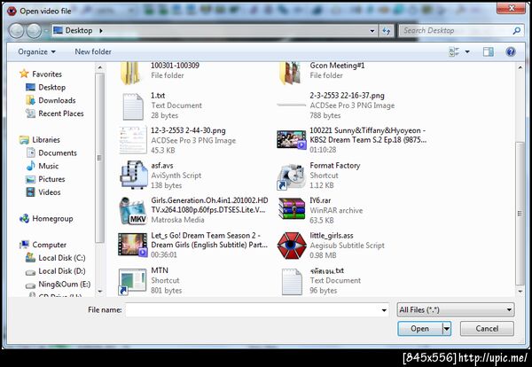Open the File name dropdown arrow
This screenshot has height=367, width=532.
(384, 310)
